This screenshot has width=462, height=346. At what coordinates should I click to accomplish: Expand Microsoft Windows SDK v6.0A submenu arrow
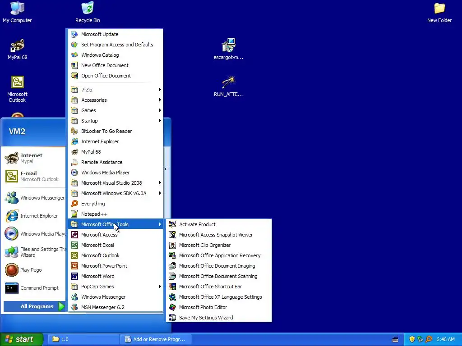click(x=160, y=193)
